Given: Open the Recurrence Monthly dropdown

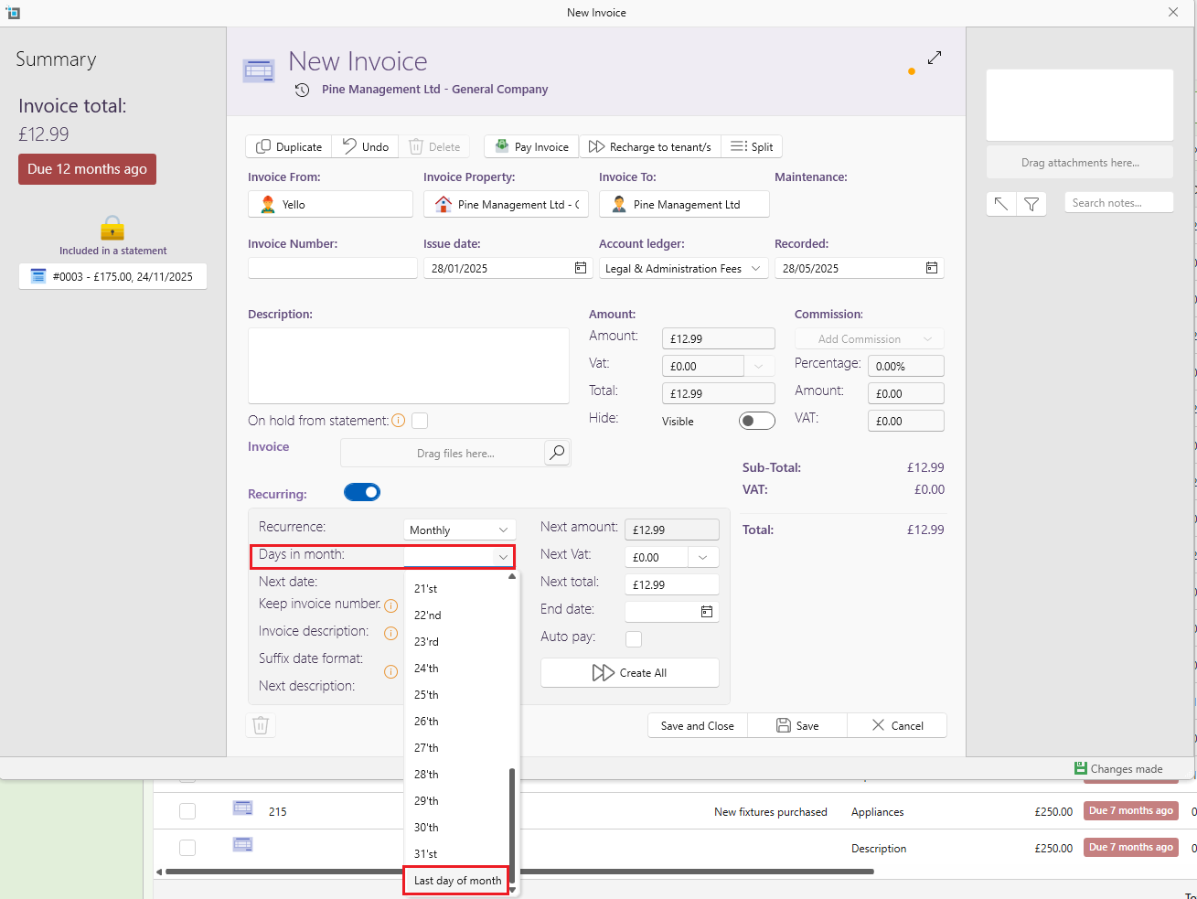Looking at the screenshot, I should 460,530.
